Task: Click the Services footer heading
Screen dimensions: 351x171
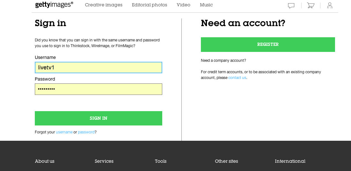Action: [104, 161]
